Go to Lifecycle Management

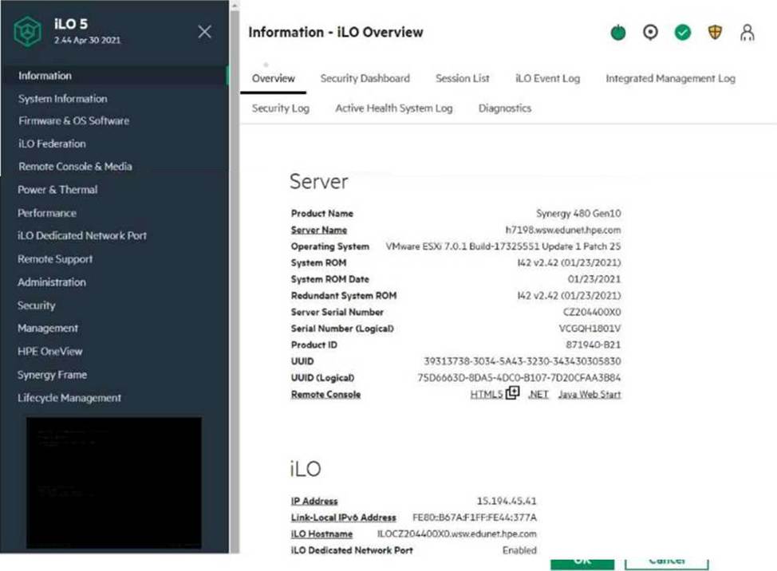coord(69,398)
